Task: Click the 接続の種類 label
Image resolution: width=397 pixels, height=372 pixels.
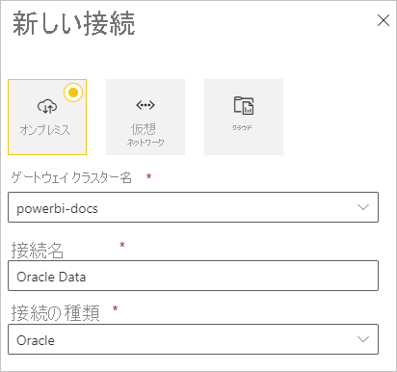Action: click(x=56, y=313)
